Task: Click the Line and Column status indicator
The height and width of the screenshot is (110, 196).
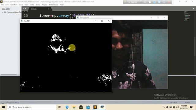Action: (12, 103)
